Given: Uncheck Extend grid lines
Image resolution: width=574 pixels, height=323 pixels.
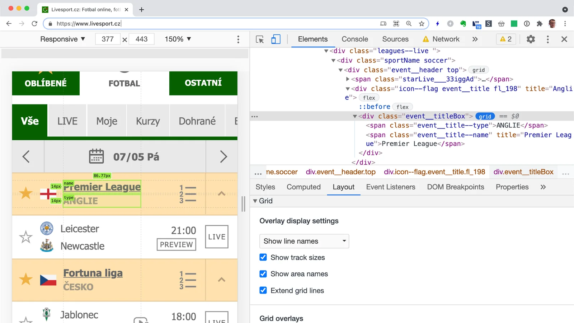Looking at the screenshot, I should [x=263, y=290].
